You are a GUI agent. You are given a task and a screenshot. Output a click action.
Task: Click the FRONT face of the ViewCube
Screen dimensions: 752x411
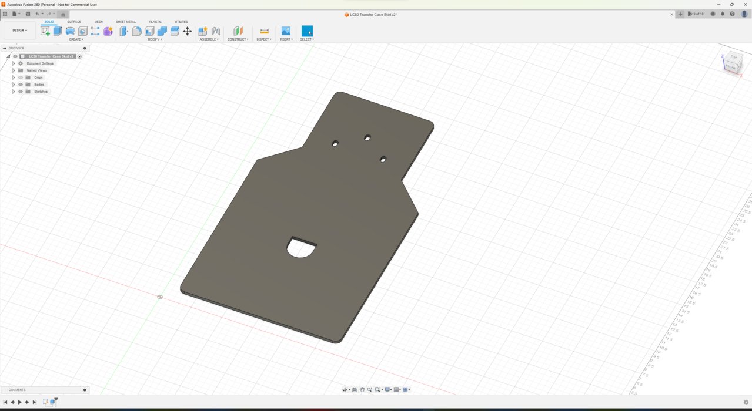[730, 67]
